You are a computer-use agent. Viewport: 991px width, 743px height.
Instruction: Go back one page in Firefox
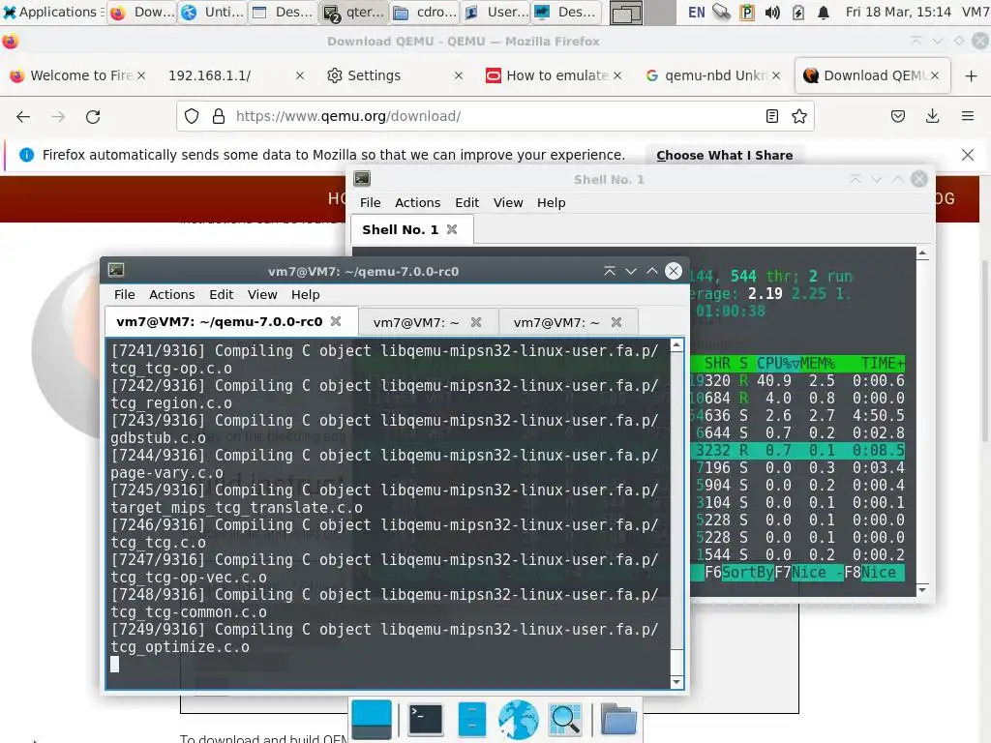23,116
